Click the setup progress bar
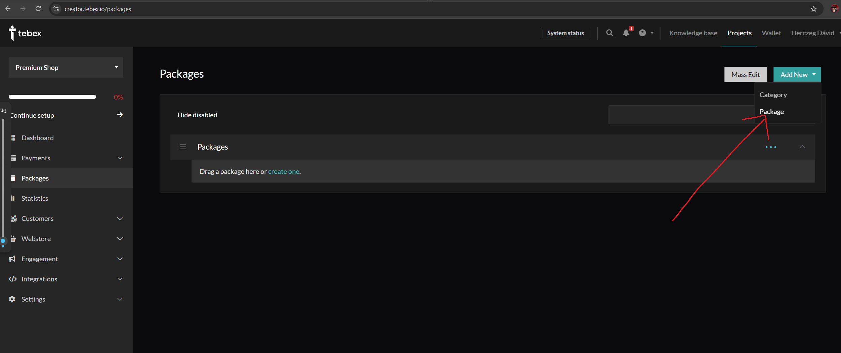Viewport: 841px width, 353px height. coord(52,97)
